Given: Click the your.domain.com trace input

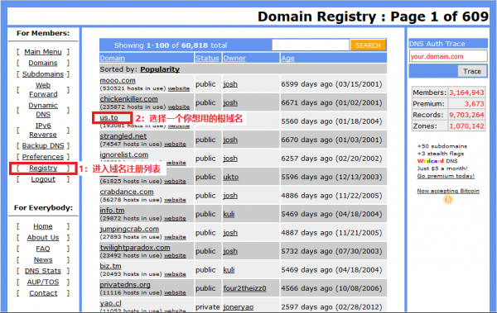Looking at the screenshot, I should [448, 56].
